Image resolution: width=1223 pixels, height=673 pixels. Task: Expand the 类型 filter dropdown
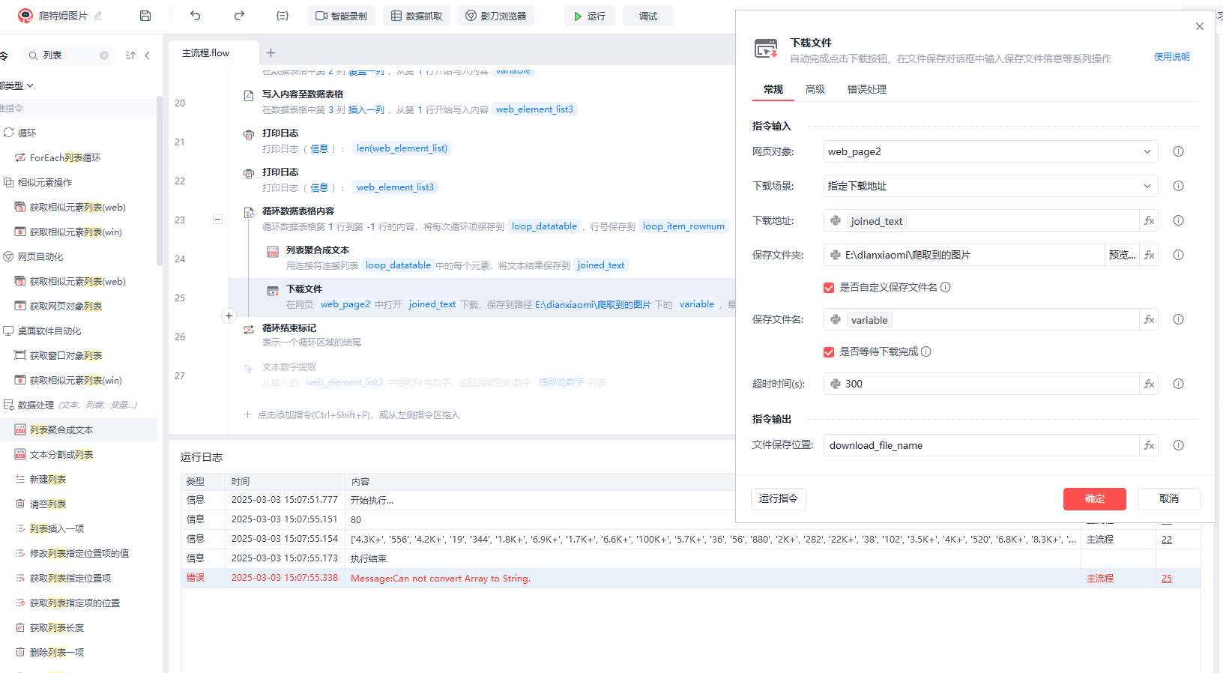pos(28,85)
